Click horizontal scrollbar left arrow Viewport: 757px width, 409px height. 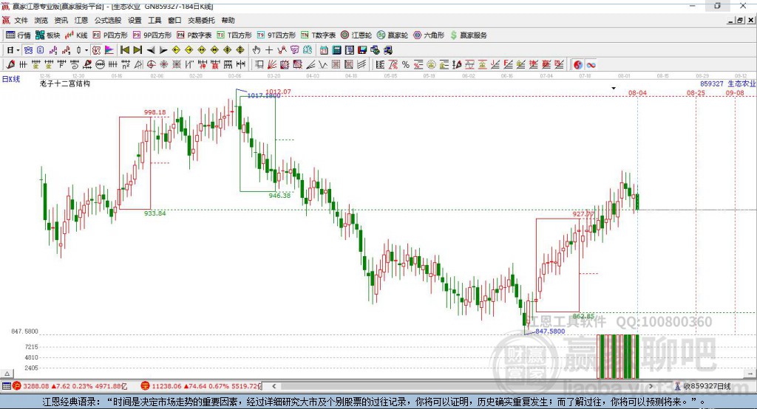click(274, 386)
